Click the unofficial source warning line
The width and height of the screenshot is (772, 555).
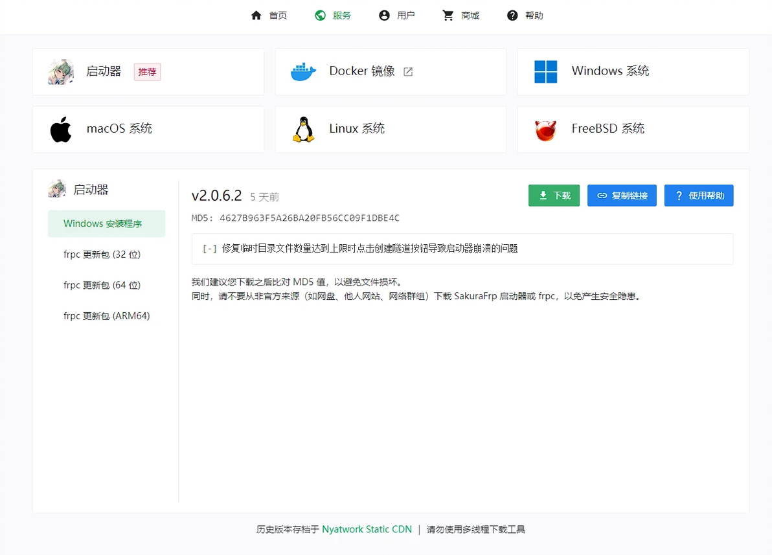pyautogui.click(x=417, y=297)
